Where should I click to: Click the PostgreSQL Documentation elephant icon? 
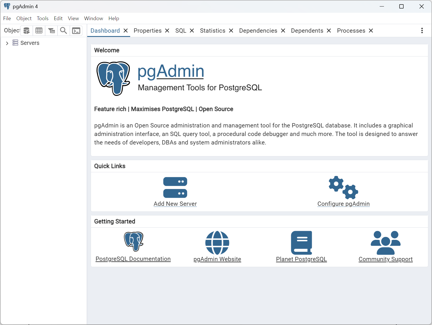pyautogui.click(x=134, y=242)
